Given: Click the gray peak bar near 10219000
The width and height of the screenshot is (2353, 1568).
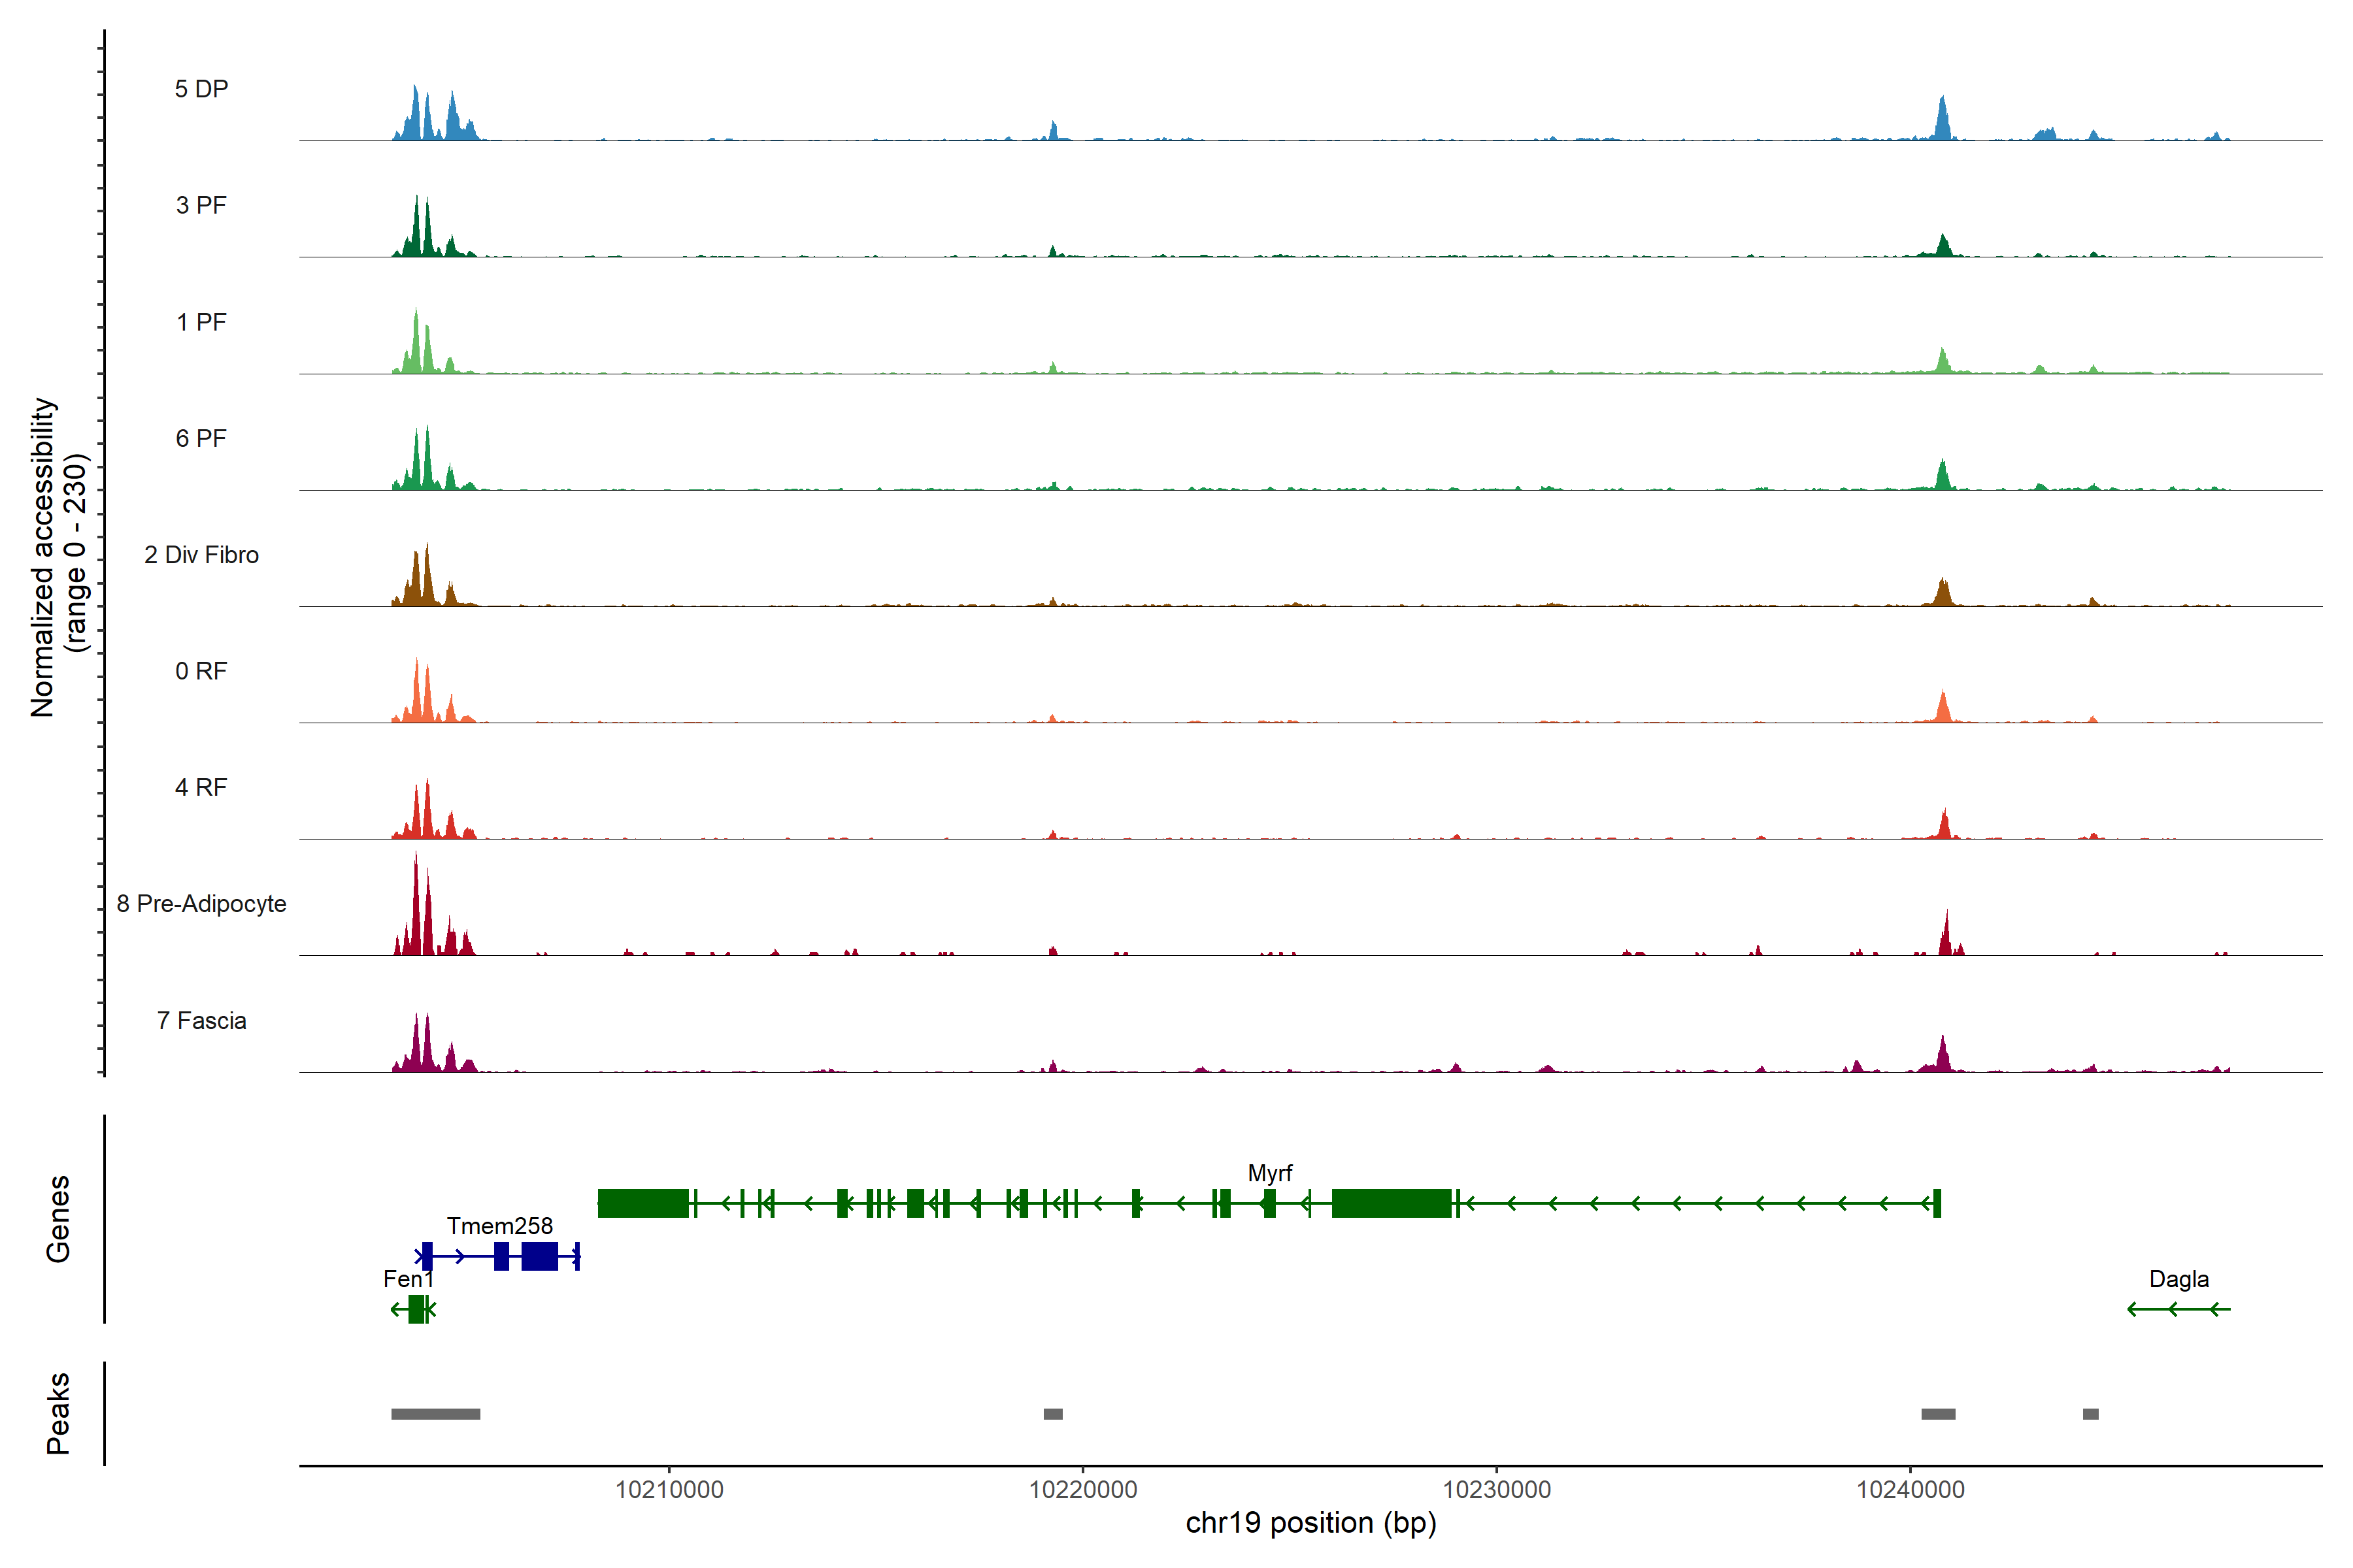Looking at the screenshot, I should 1052,1414.
